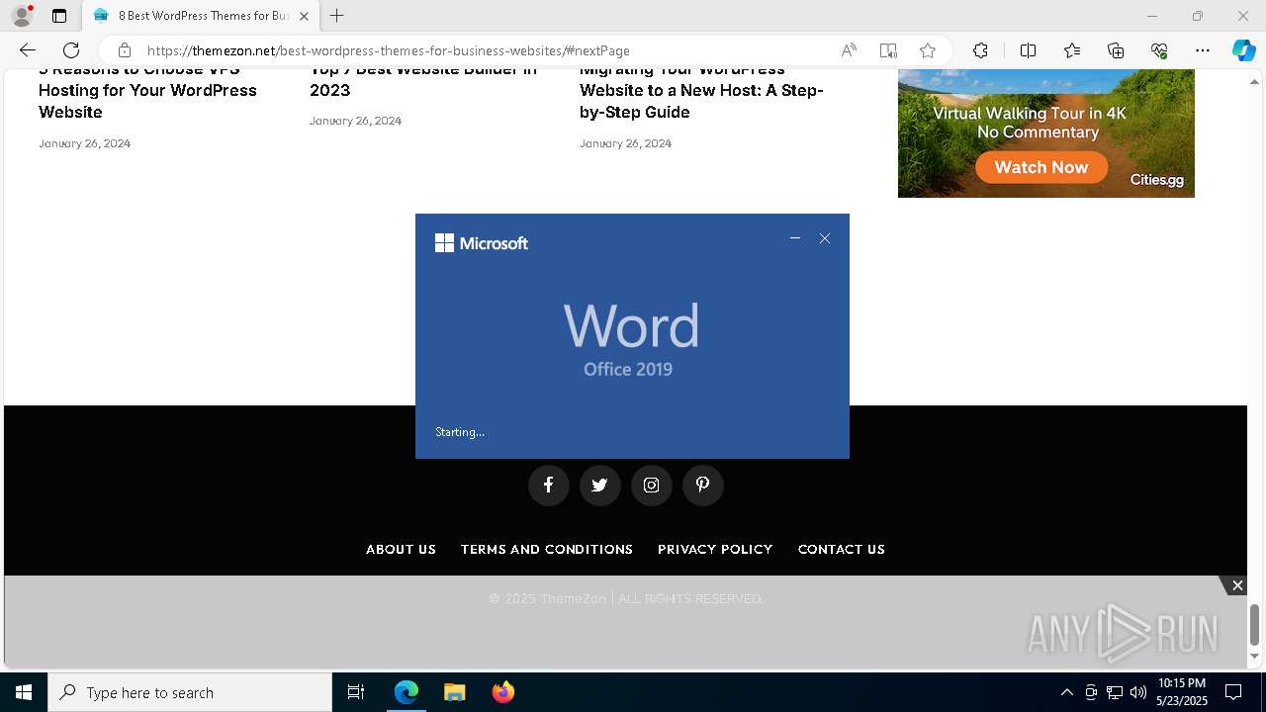Open the Extensions menu
The image size is (1266, 712).
(980, 50)
